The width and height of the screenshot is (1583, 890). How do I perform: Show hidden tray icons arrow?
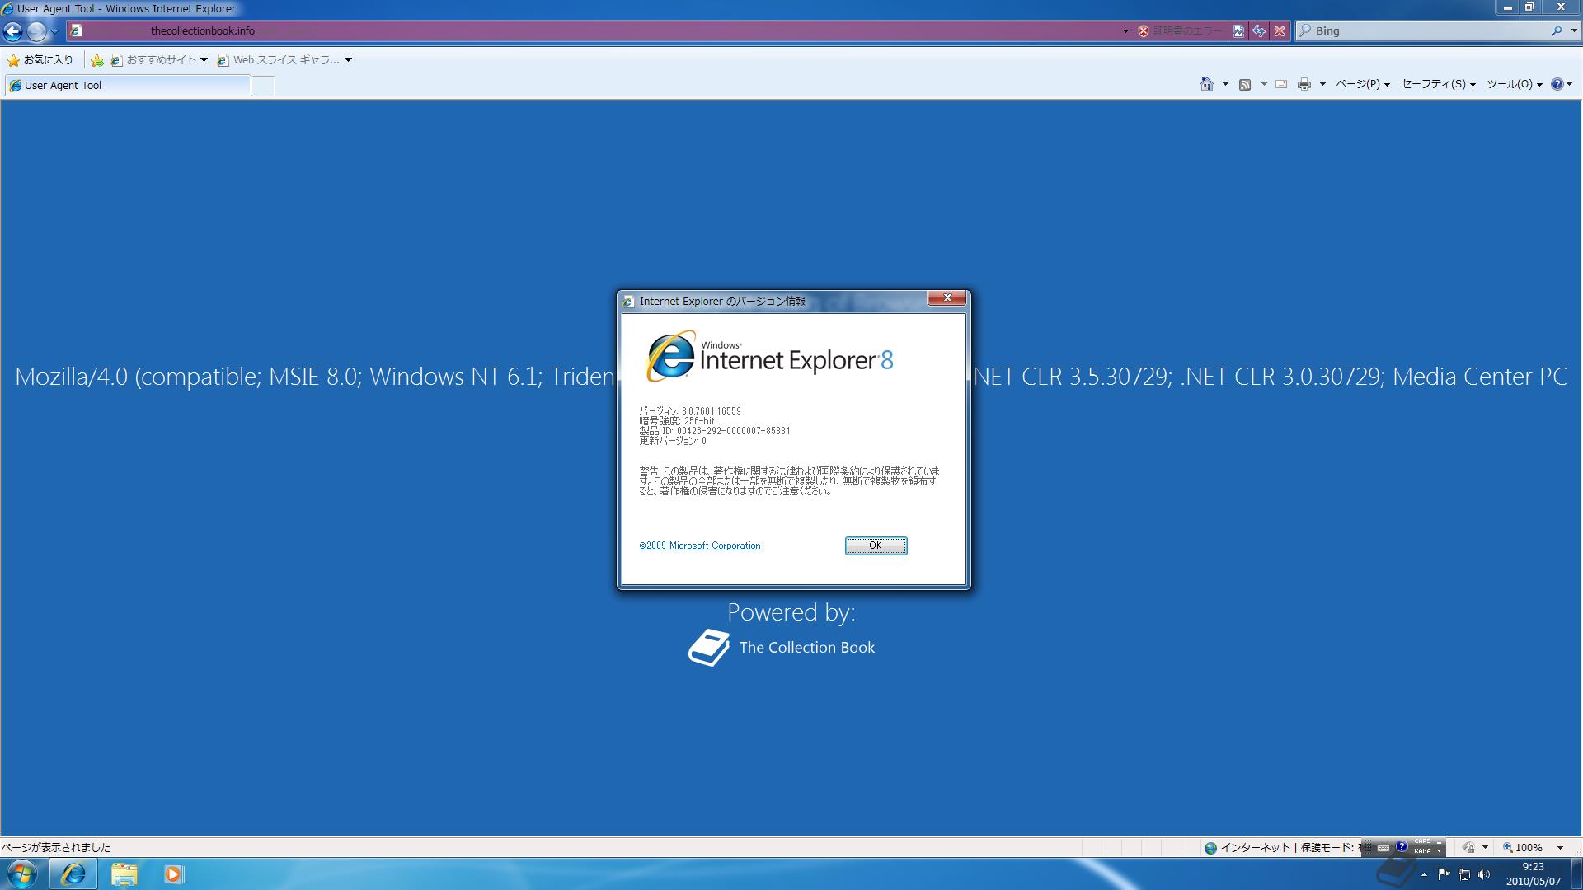1424,874
